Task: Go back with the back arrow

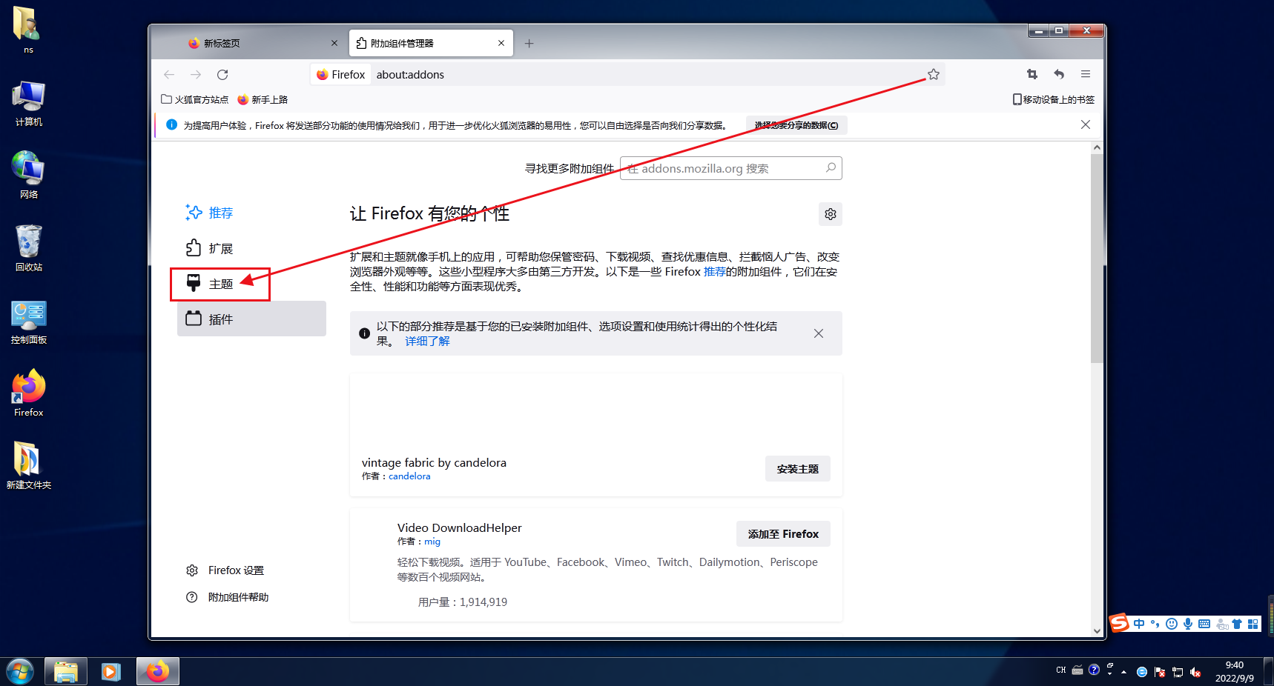Action: [169, 74]
